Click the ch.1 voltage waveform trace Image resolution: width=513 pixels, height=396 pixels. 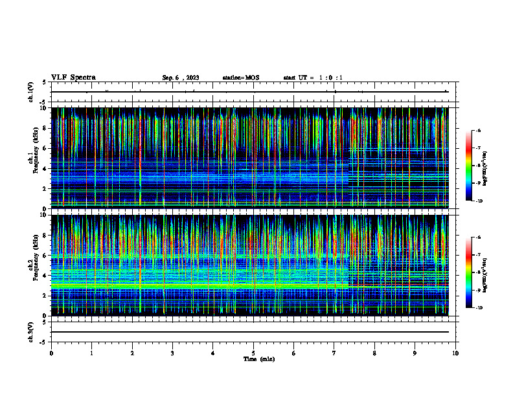click(x=250, y=92)
